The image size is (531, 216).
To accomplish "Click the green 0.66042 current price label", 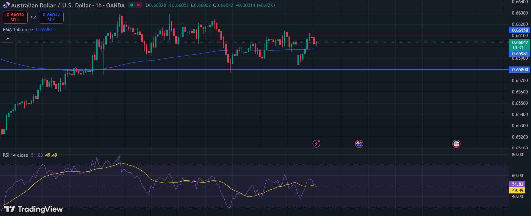I will coord(520,42).
